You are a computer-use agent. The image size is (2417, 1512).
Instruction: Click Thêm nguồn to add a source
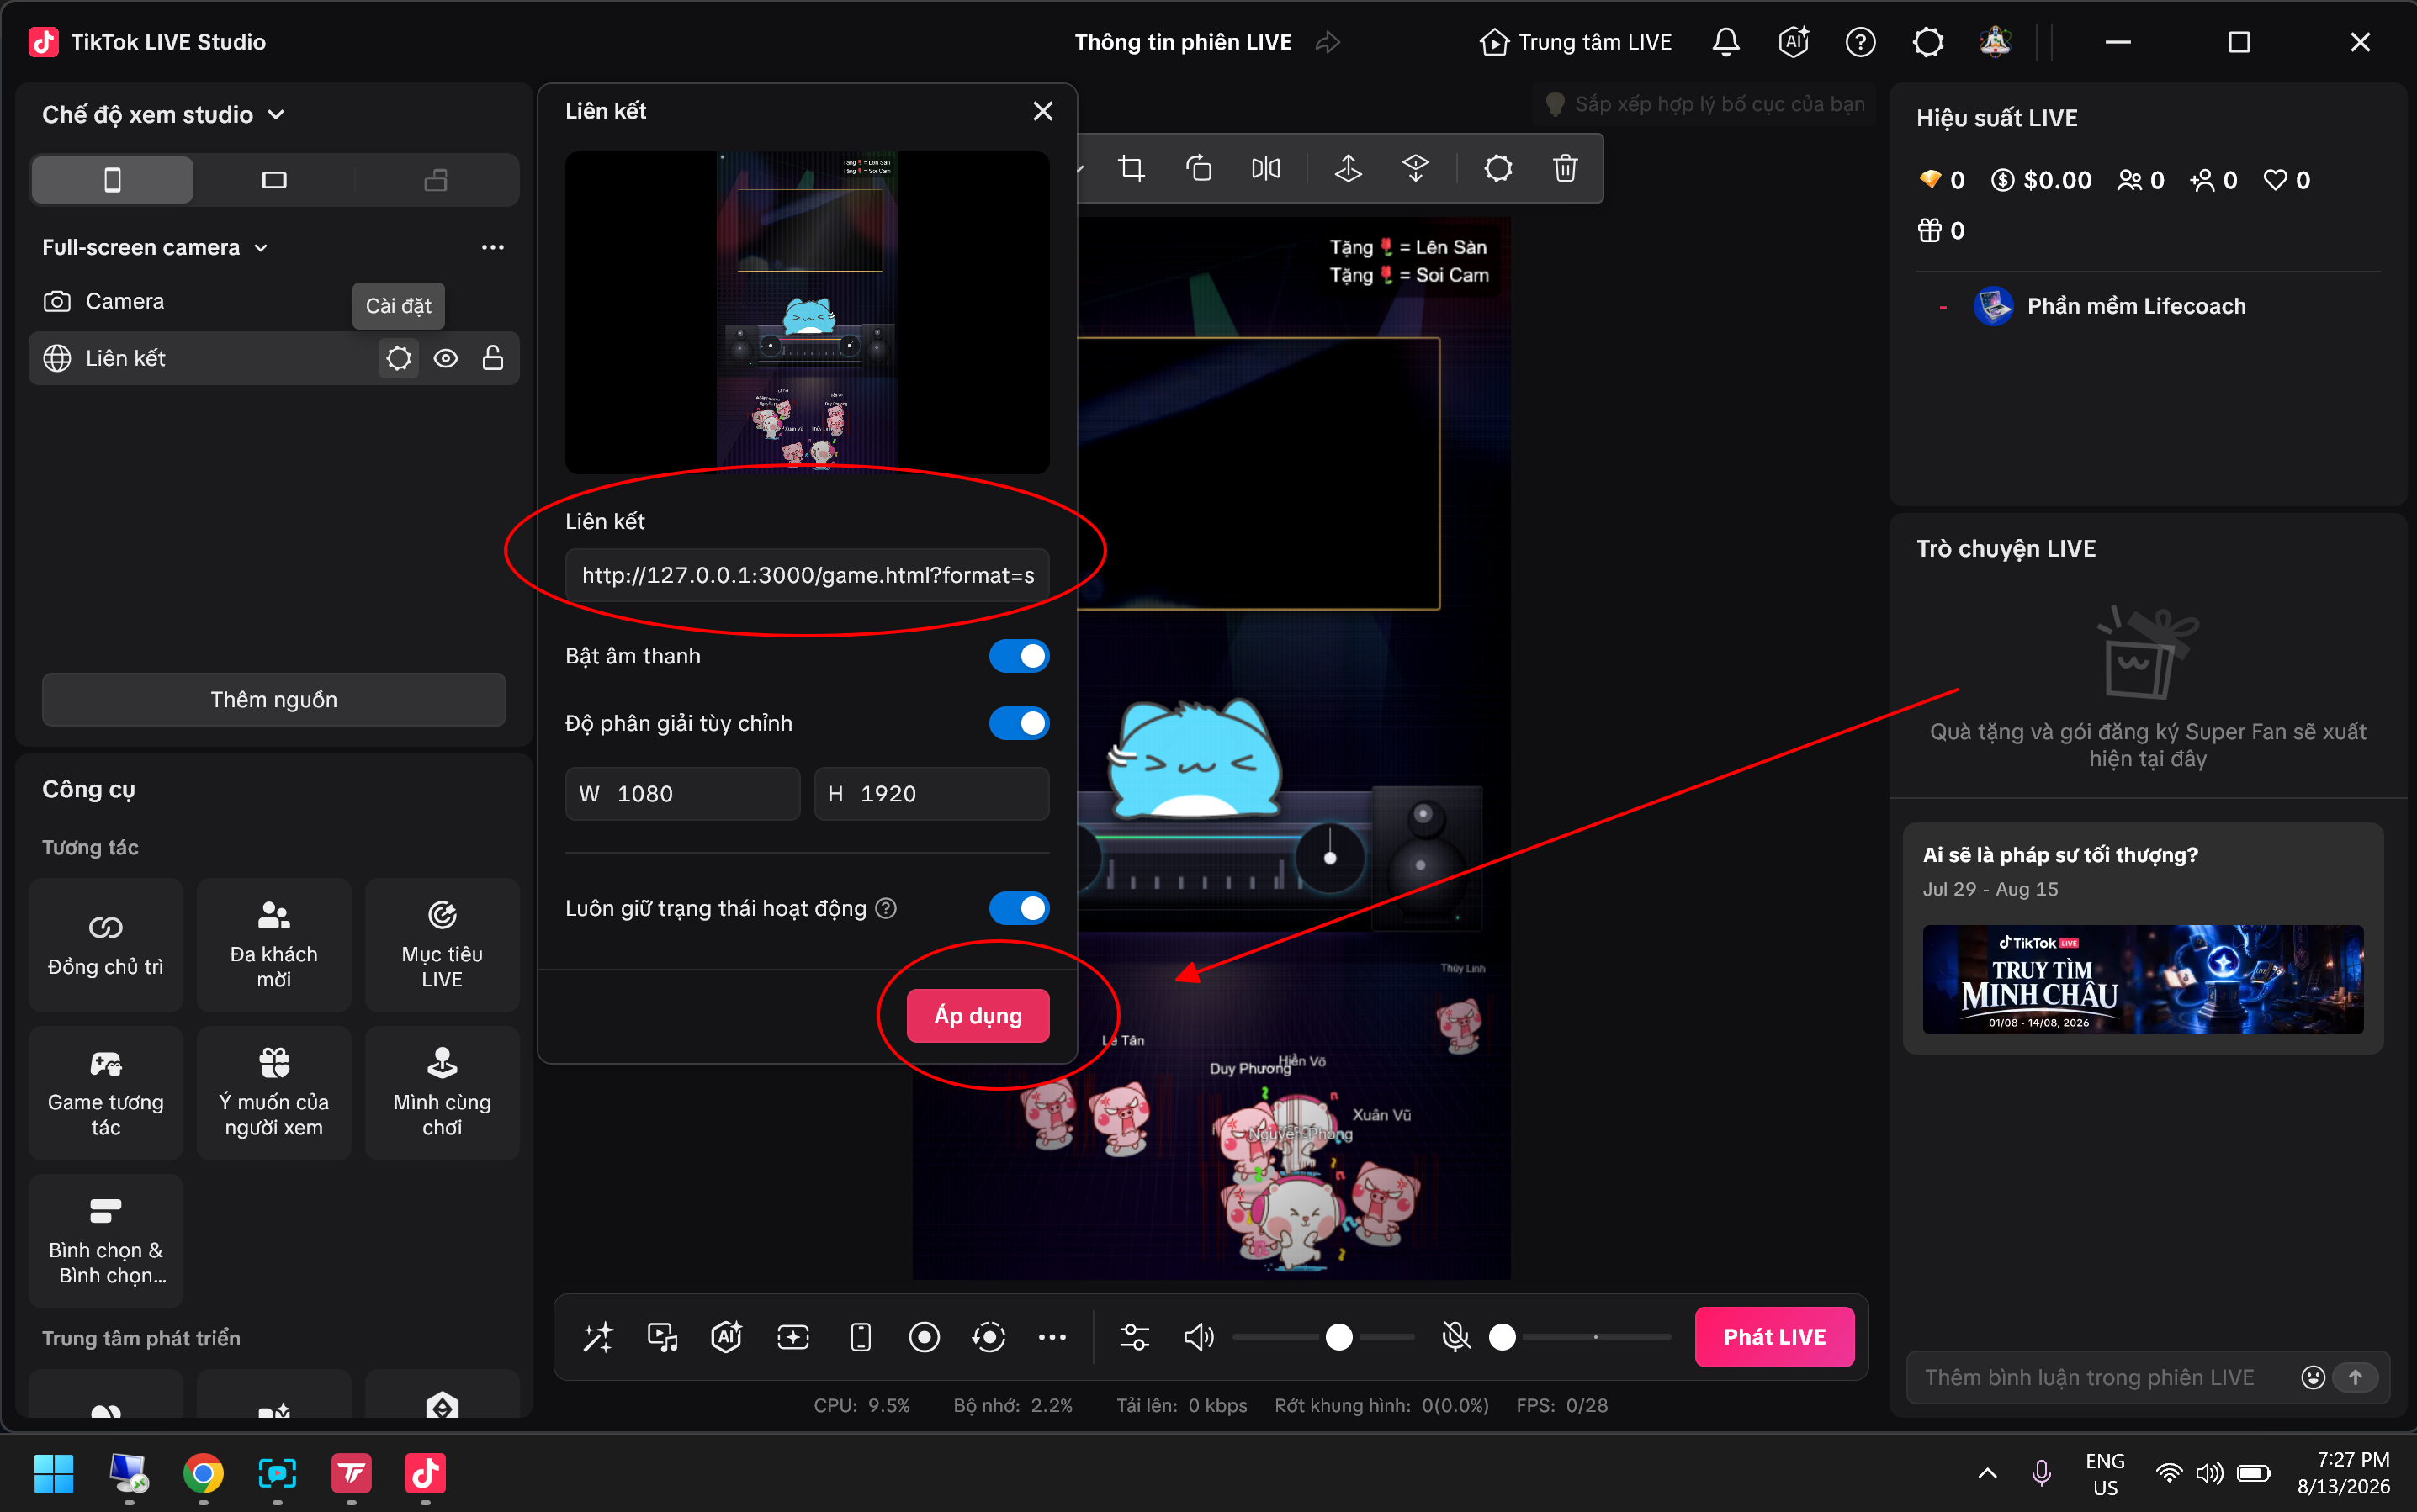[x=274, y=700]
